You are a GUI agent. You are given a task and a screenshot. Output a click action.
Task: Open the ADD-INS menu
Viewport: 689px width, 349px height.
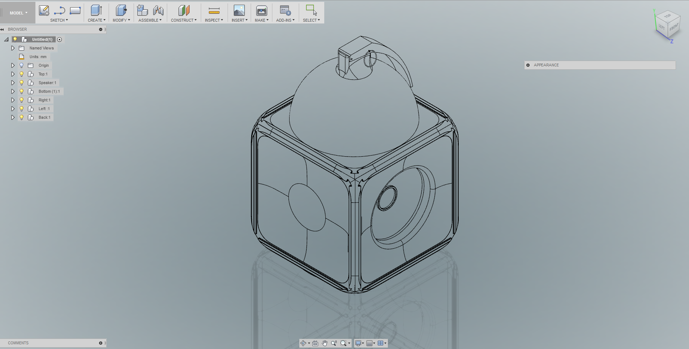pos(285,20)
